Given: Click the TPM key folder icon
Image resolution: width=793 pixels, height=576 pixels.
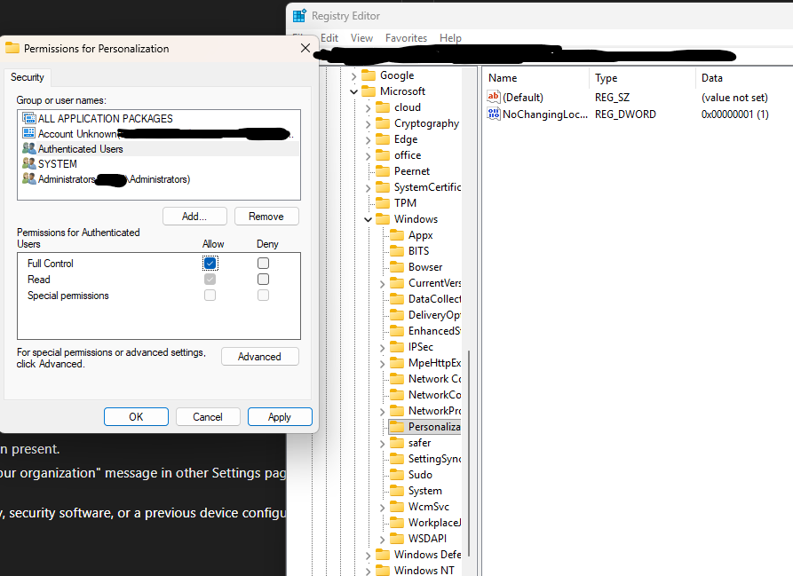Looking at the screenshot, I should click(383, 203).
